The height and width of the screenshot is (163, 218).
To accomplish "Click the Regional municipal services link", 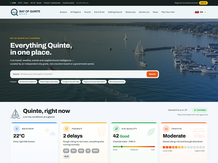I will (x=186, y=3).
